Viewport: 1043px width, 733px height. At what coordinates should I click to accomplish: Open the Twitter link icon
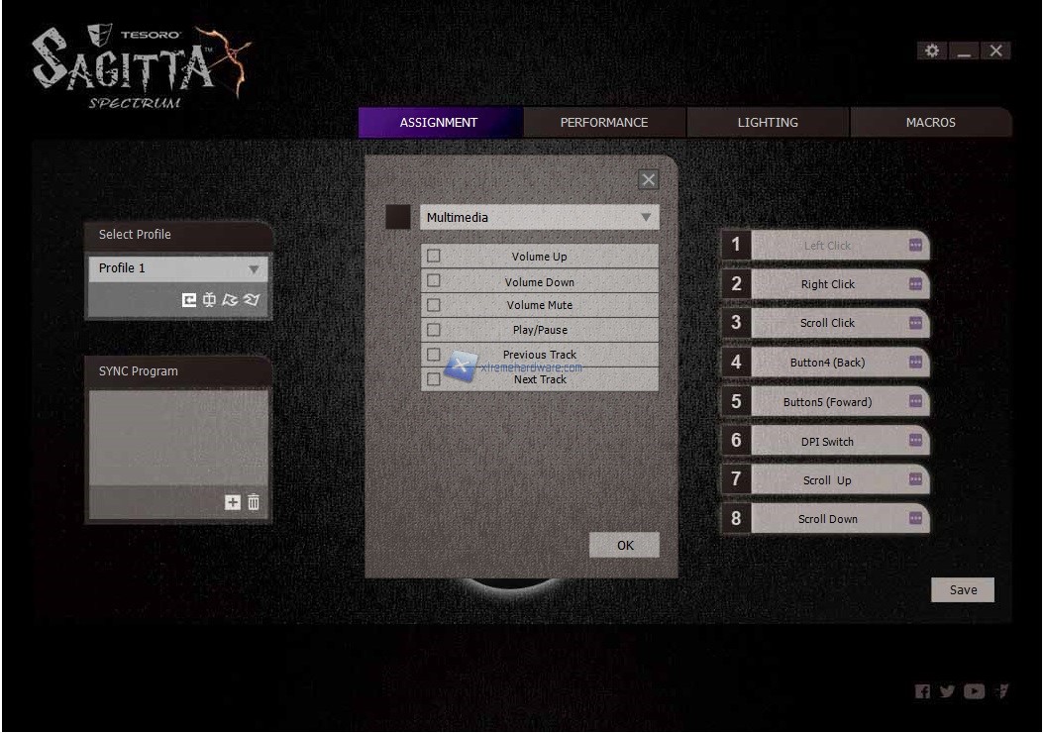pyautogui.click(x=948, y=691)
